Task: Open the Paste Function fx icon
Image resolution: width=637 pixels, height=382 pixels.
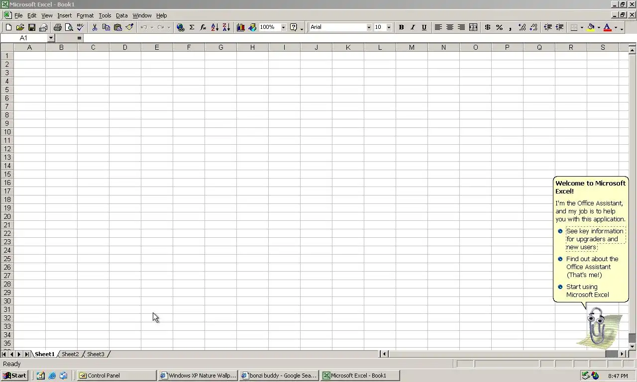Action: (x=203, y=27)
